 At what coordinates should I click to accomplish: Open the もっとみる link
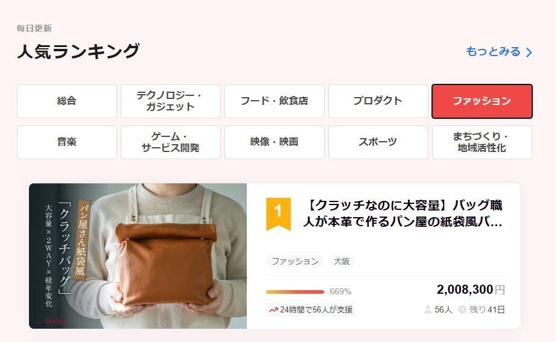click(499, 52)
